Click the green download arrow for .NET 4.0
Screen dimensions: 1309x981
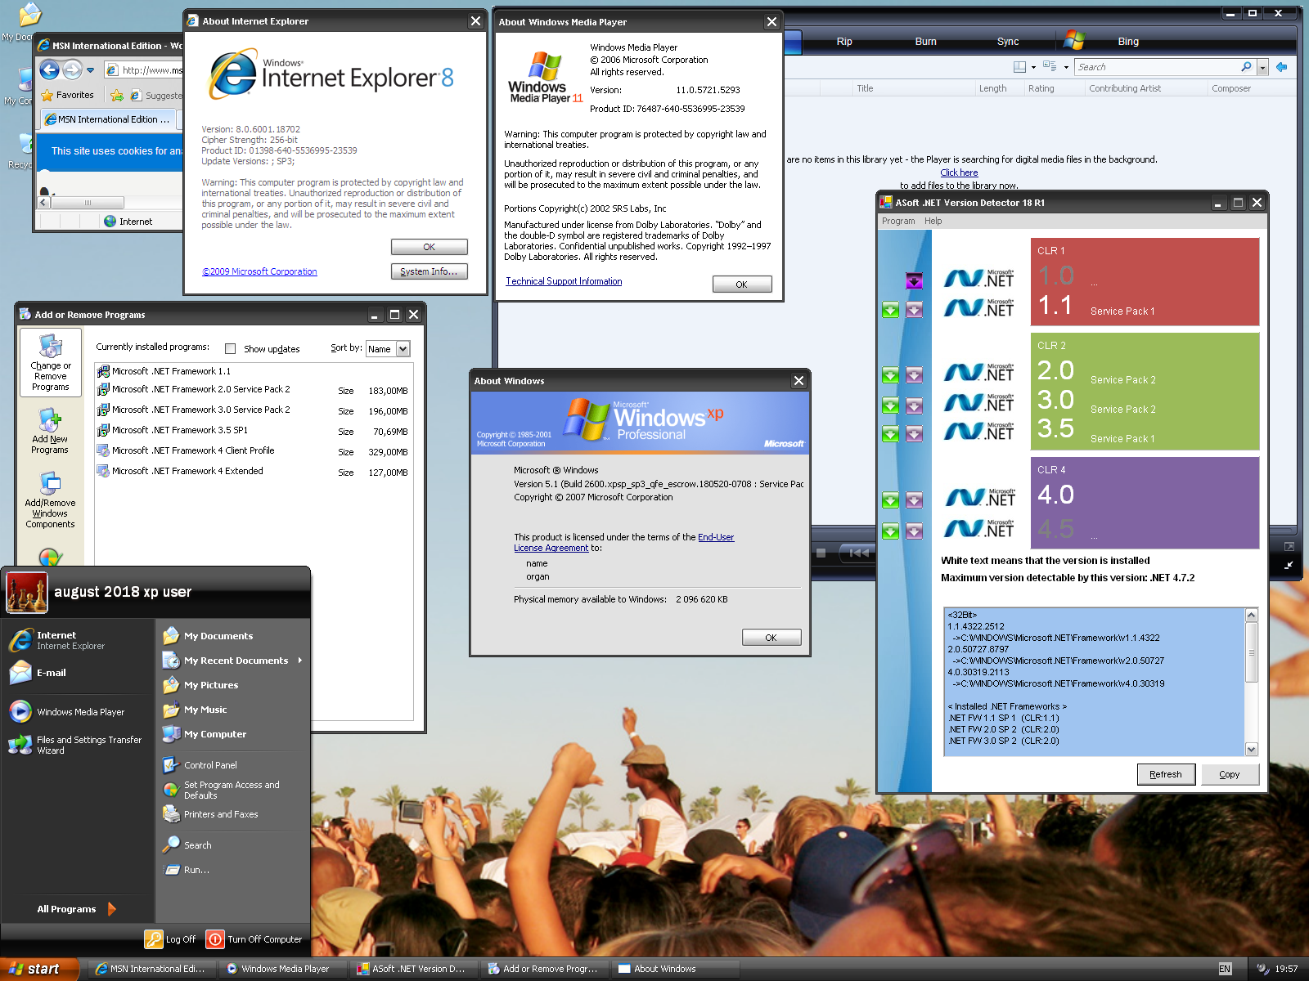point(891,499)
